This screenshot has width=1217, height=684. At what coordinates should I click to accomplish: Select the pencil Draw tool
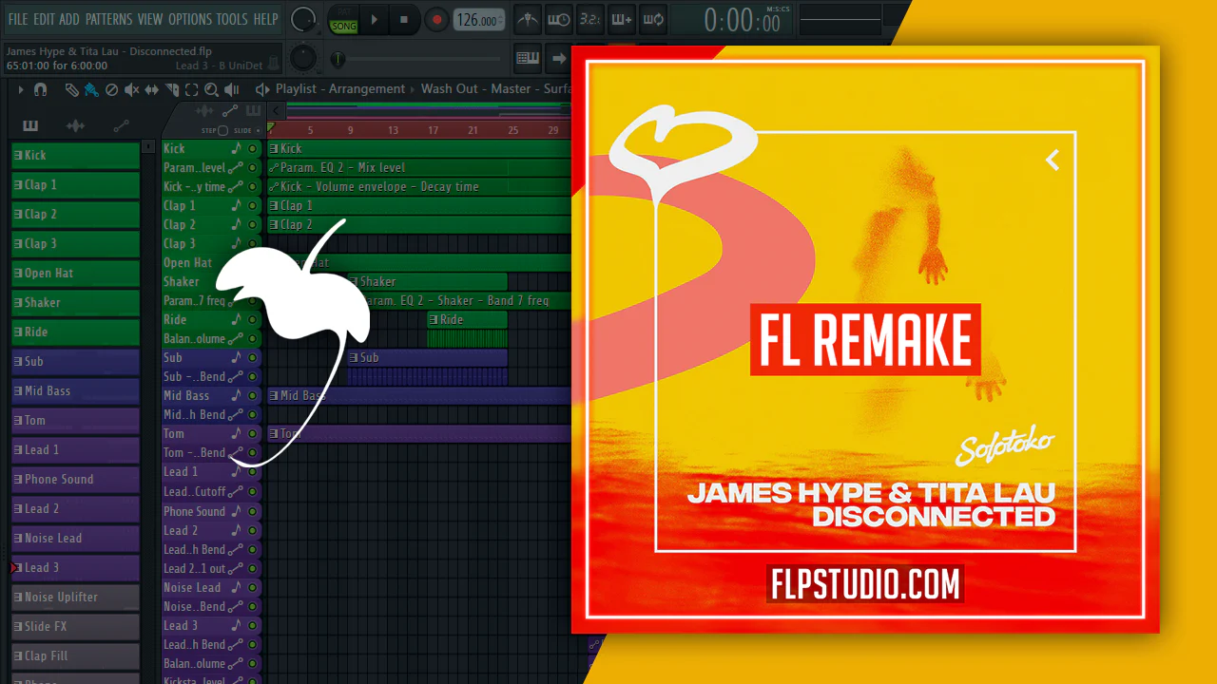(71, 89)
